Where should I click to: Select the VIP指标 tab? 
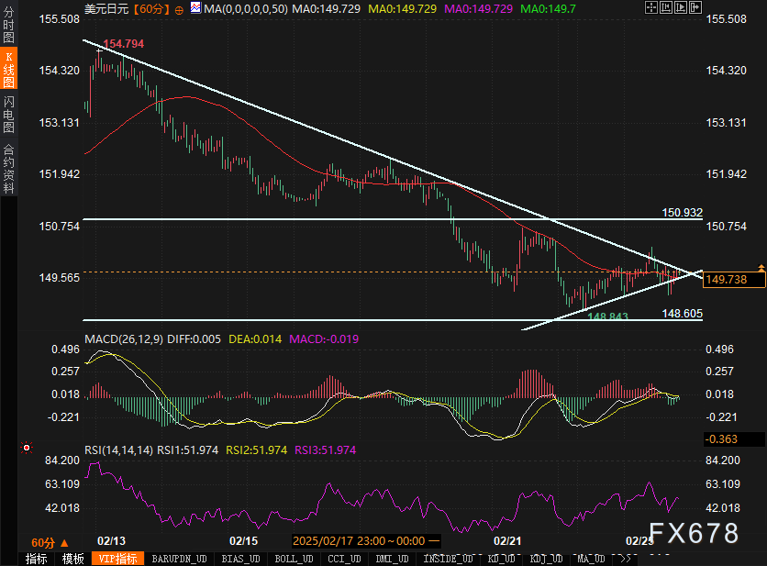pyautogui.click(x=117, y=559)
